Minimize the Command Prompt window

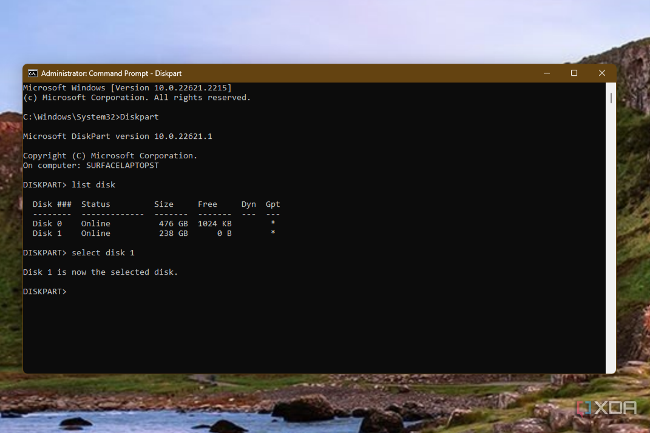pyautogui.click(x=547, y=73)
